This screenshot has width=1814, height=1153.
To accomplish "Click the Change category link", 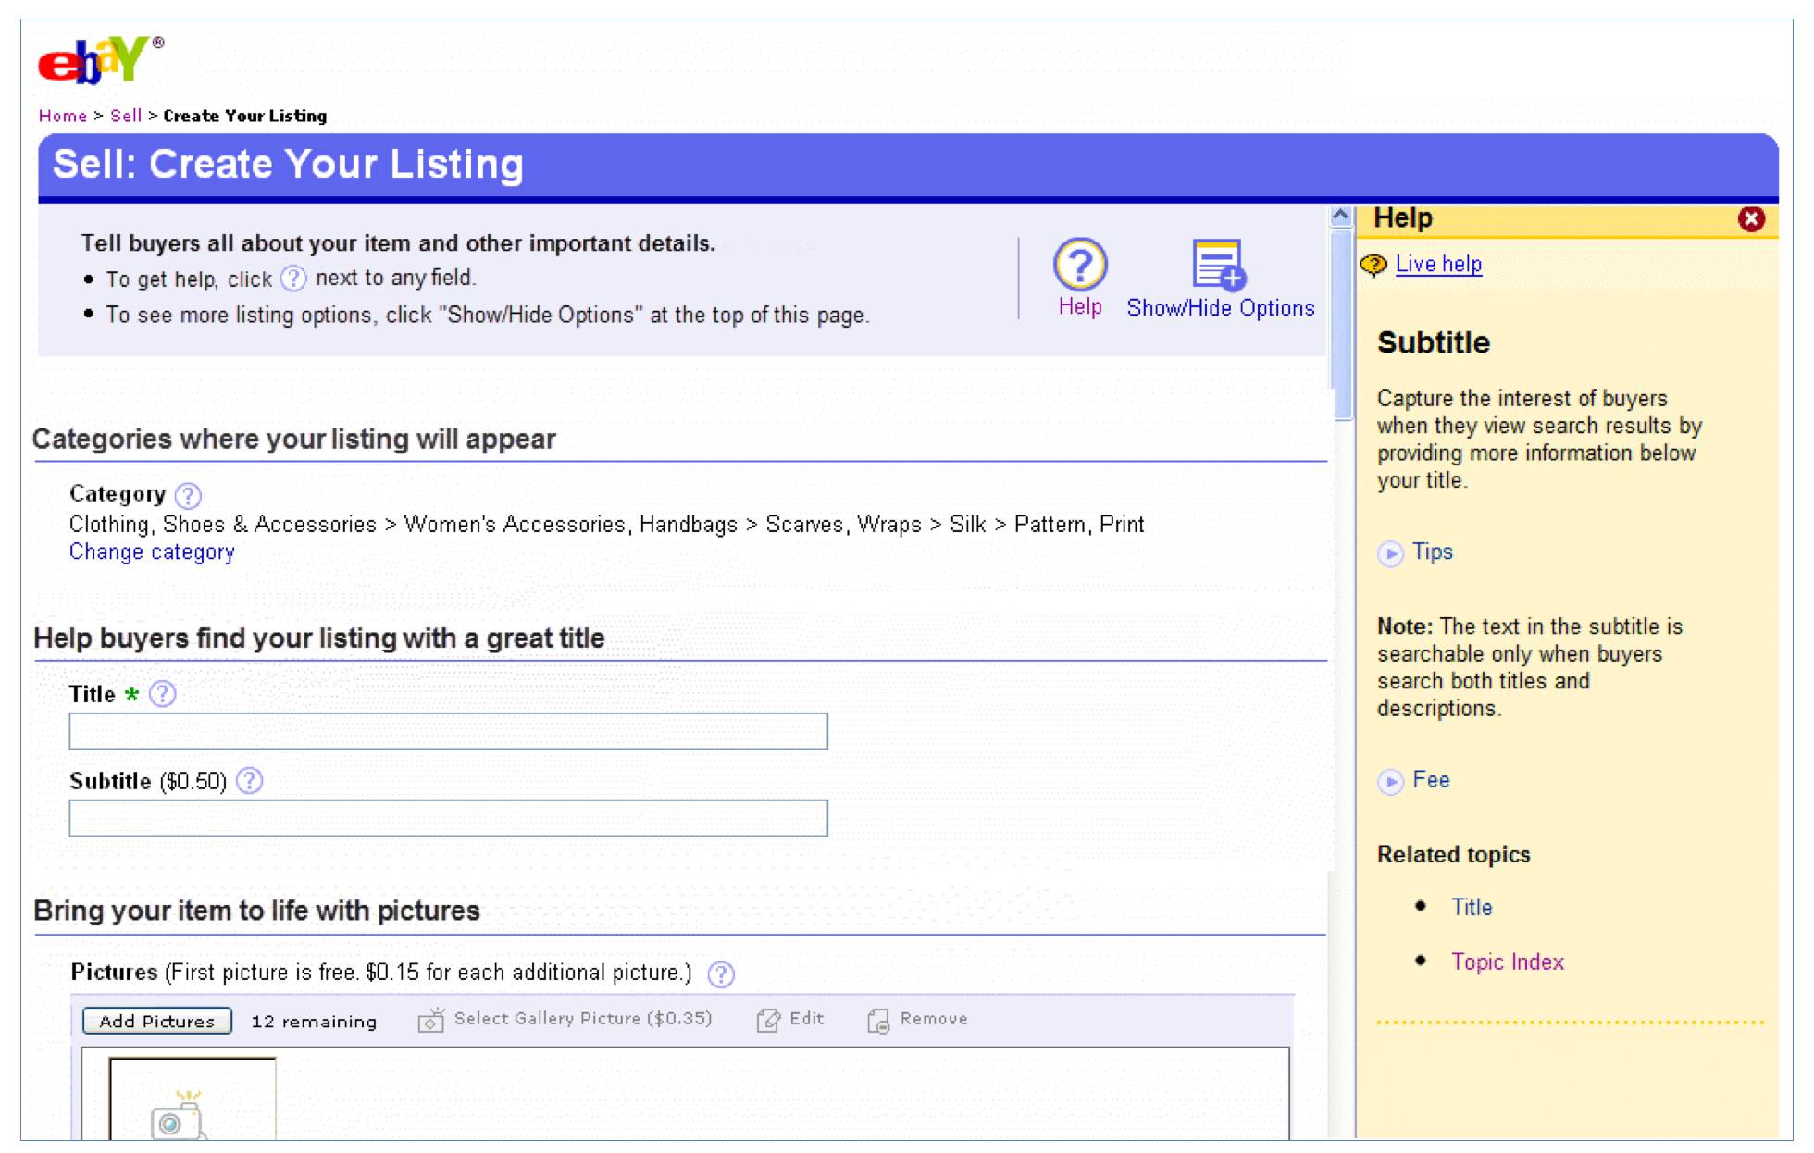I will coord(152,552).
